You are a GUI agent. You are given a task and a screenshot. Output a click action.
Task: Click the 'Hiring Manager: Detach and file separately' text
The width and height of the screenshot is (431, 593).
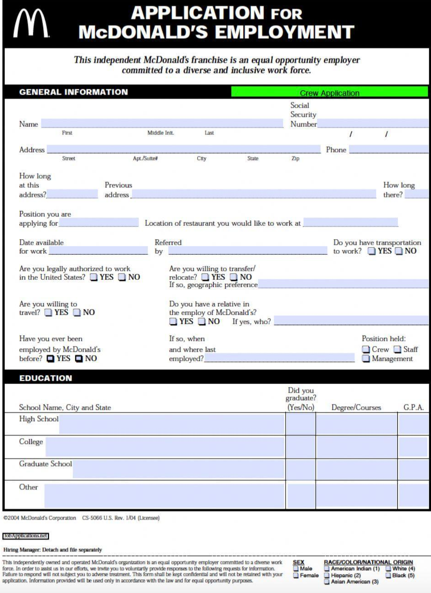(x=52, y=550)
